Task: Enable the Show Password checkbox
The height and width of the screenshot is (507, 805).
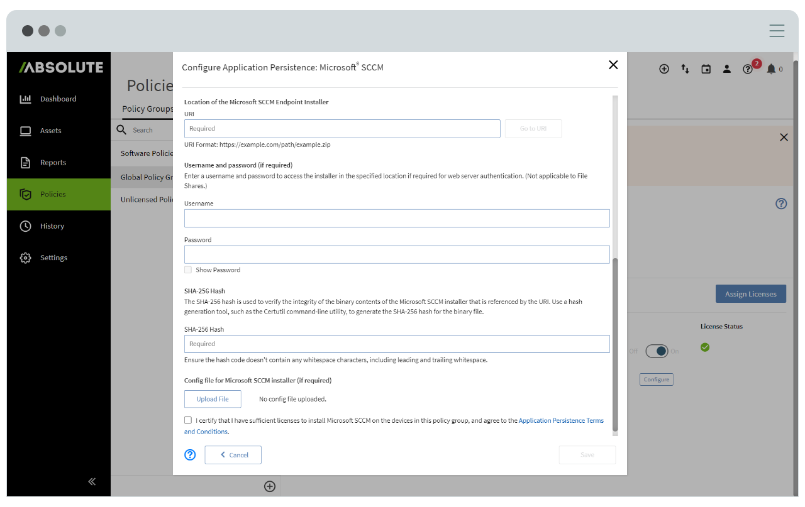Action: coord(187,270)
